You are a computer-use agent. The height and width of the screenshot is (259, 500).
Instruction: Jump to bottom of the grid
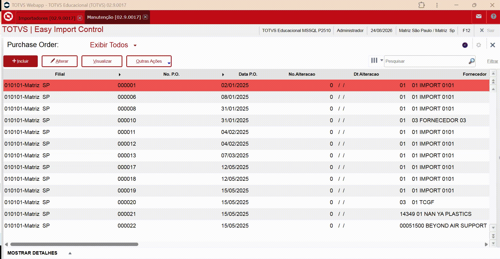click(x=493, y=244)
